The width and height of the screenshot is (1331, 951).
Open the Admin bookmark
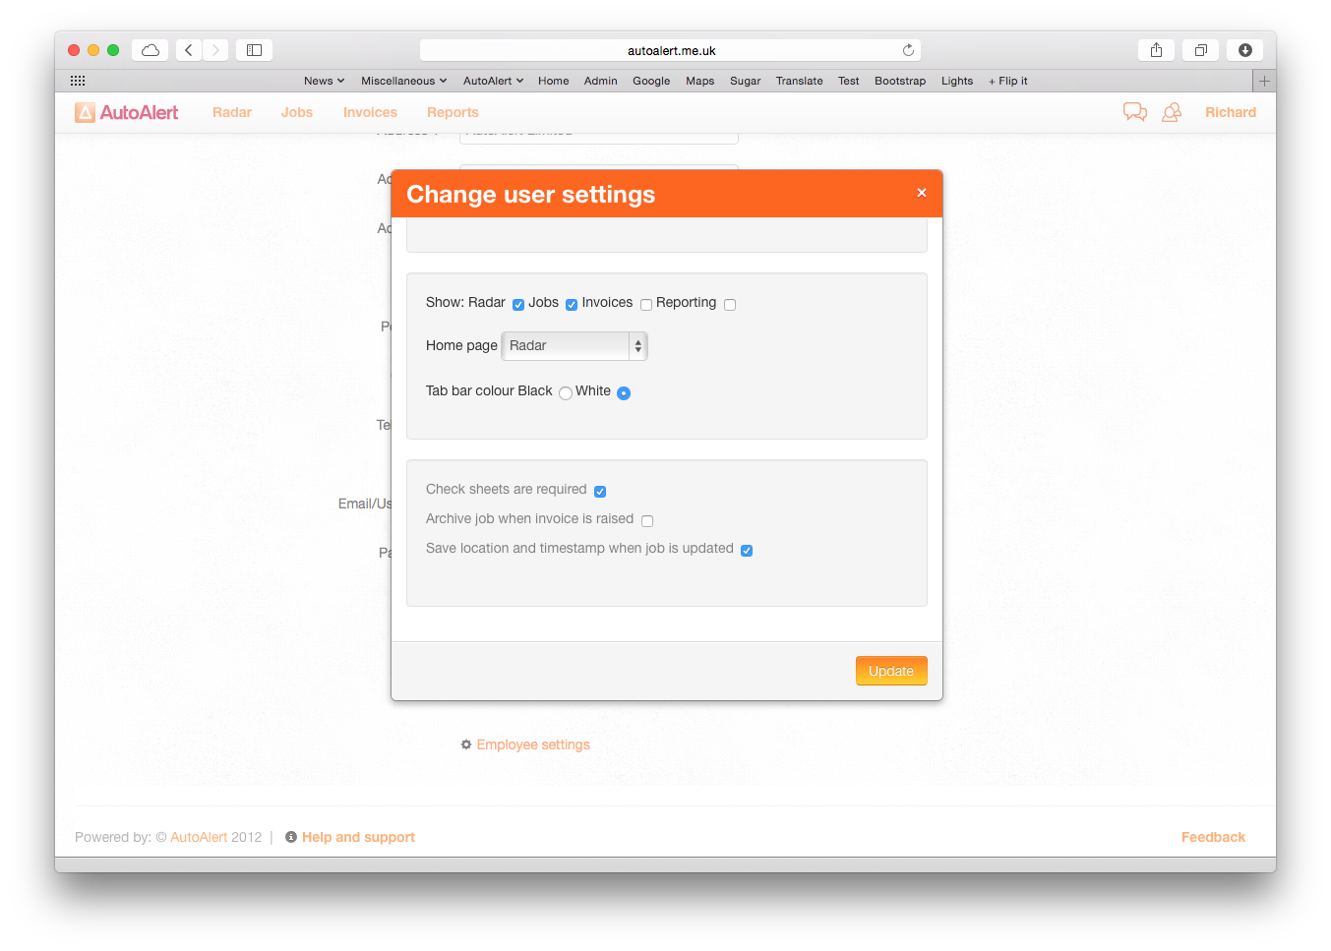600,81
